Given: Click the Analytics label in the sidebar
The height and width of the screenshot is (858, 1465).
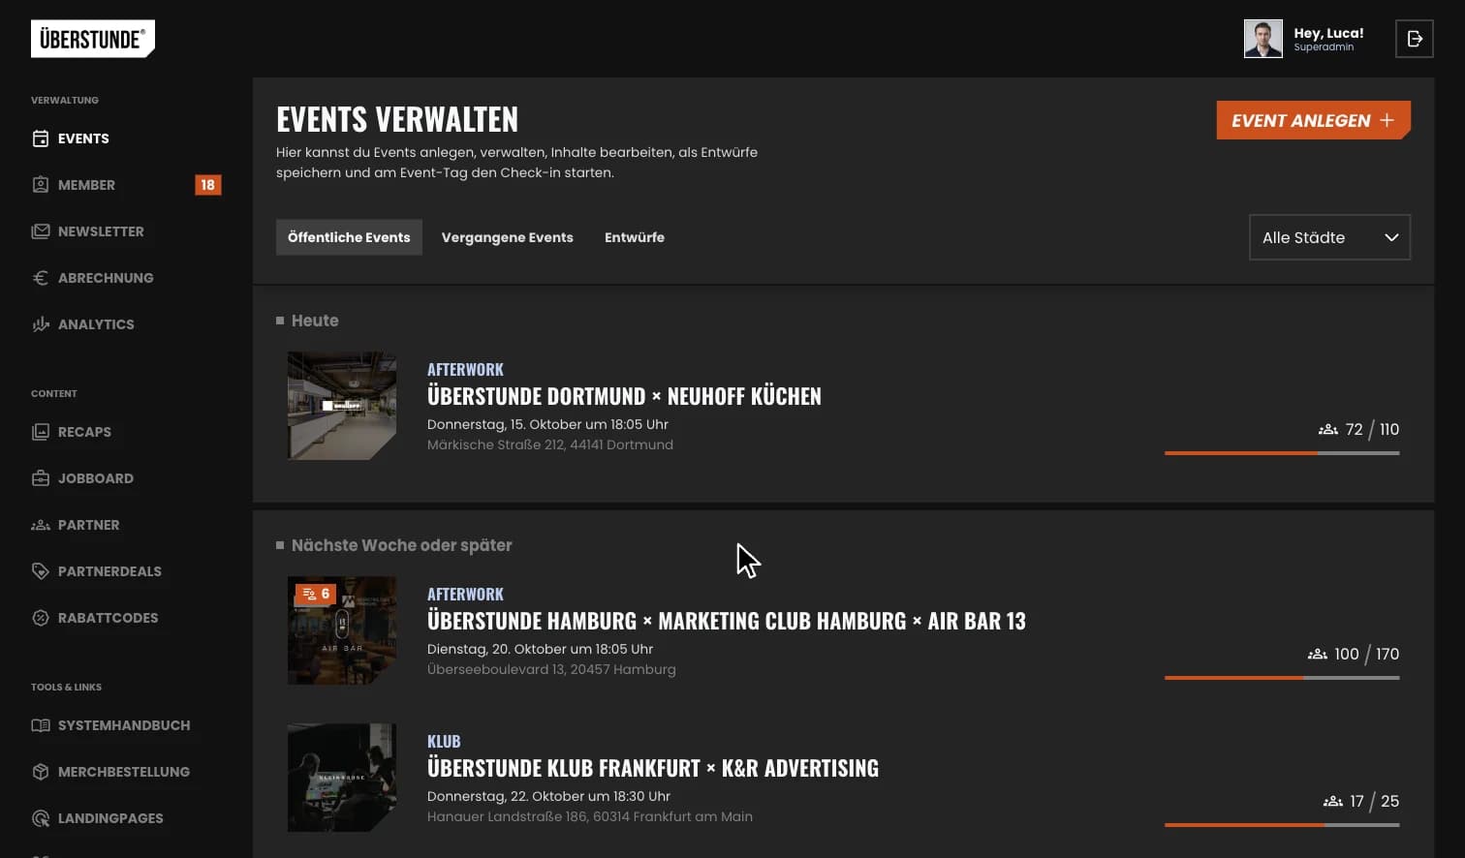Looking at the screenshot, I should [96, 324].
